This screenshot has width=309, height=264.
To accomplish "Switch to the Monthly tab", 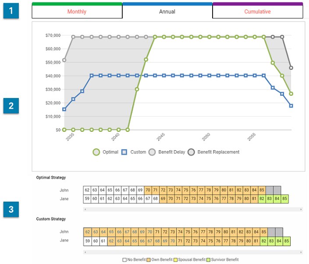I will [77, 12].
